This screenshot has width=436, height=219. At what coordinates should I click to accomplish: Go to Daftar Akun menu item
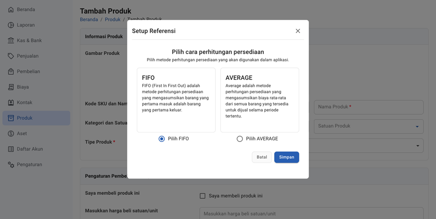[30, 149]
